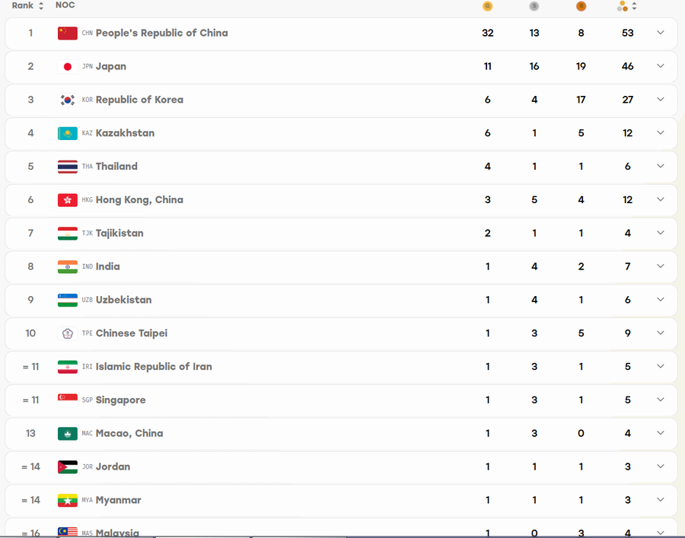Image resolution: width=685 pixels, height=538 pixels.
Task: Click the NOC column header
Action: tap(65, 5)
